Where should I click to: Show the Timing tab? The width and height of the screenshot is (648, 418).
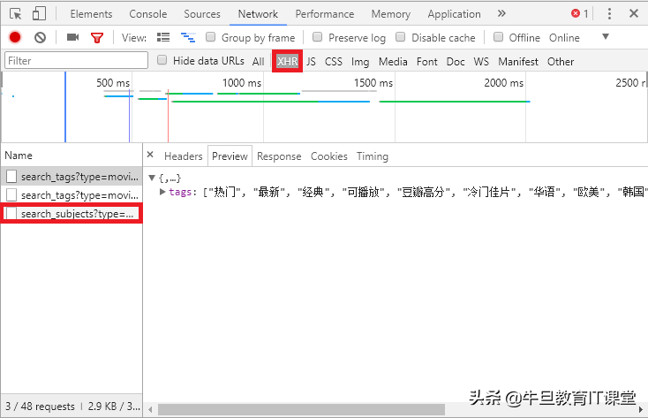373,156
